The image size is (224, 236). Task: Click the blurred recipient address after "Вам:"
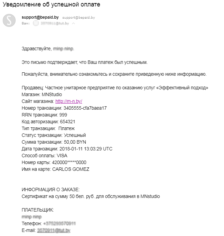click(x=54, y=23)
